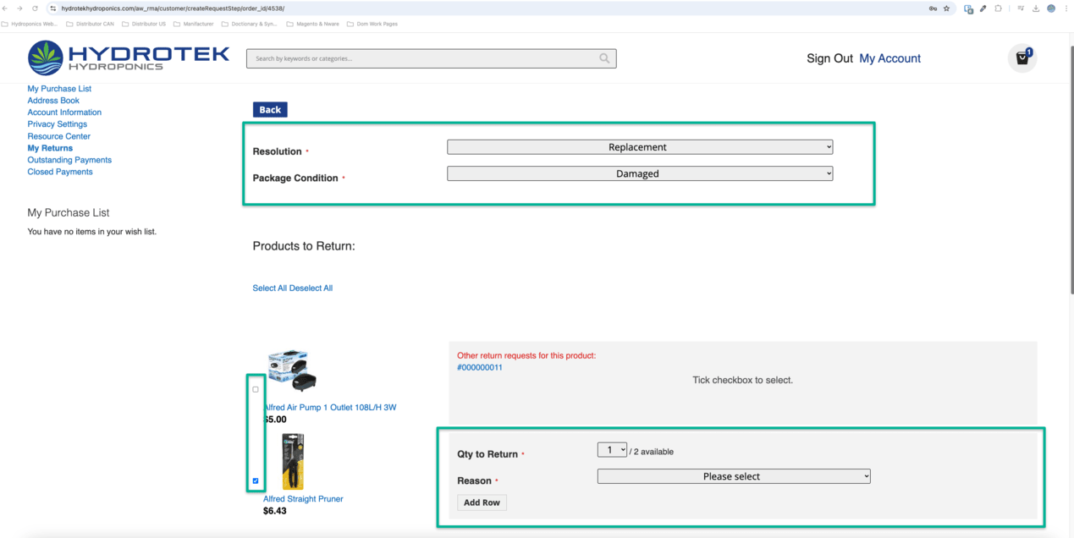
Task: Click the page vertical scrollbar
Action: coord(1071,169)
